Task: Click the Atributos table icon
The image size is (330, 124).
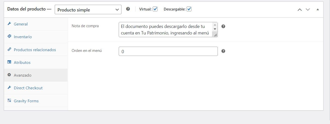Action: click(9, 62)
